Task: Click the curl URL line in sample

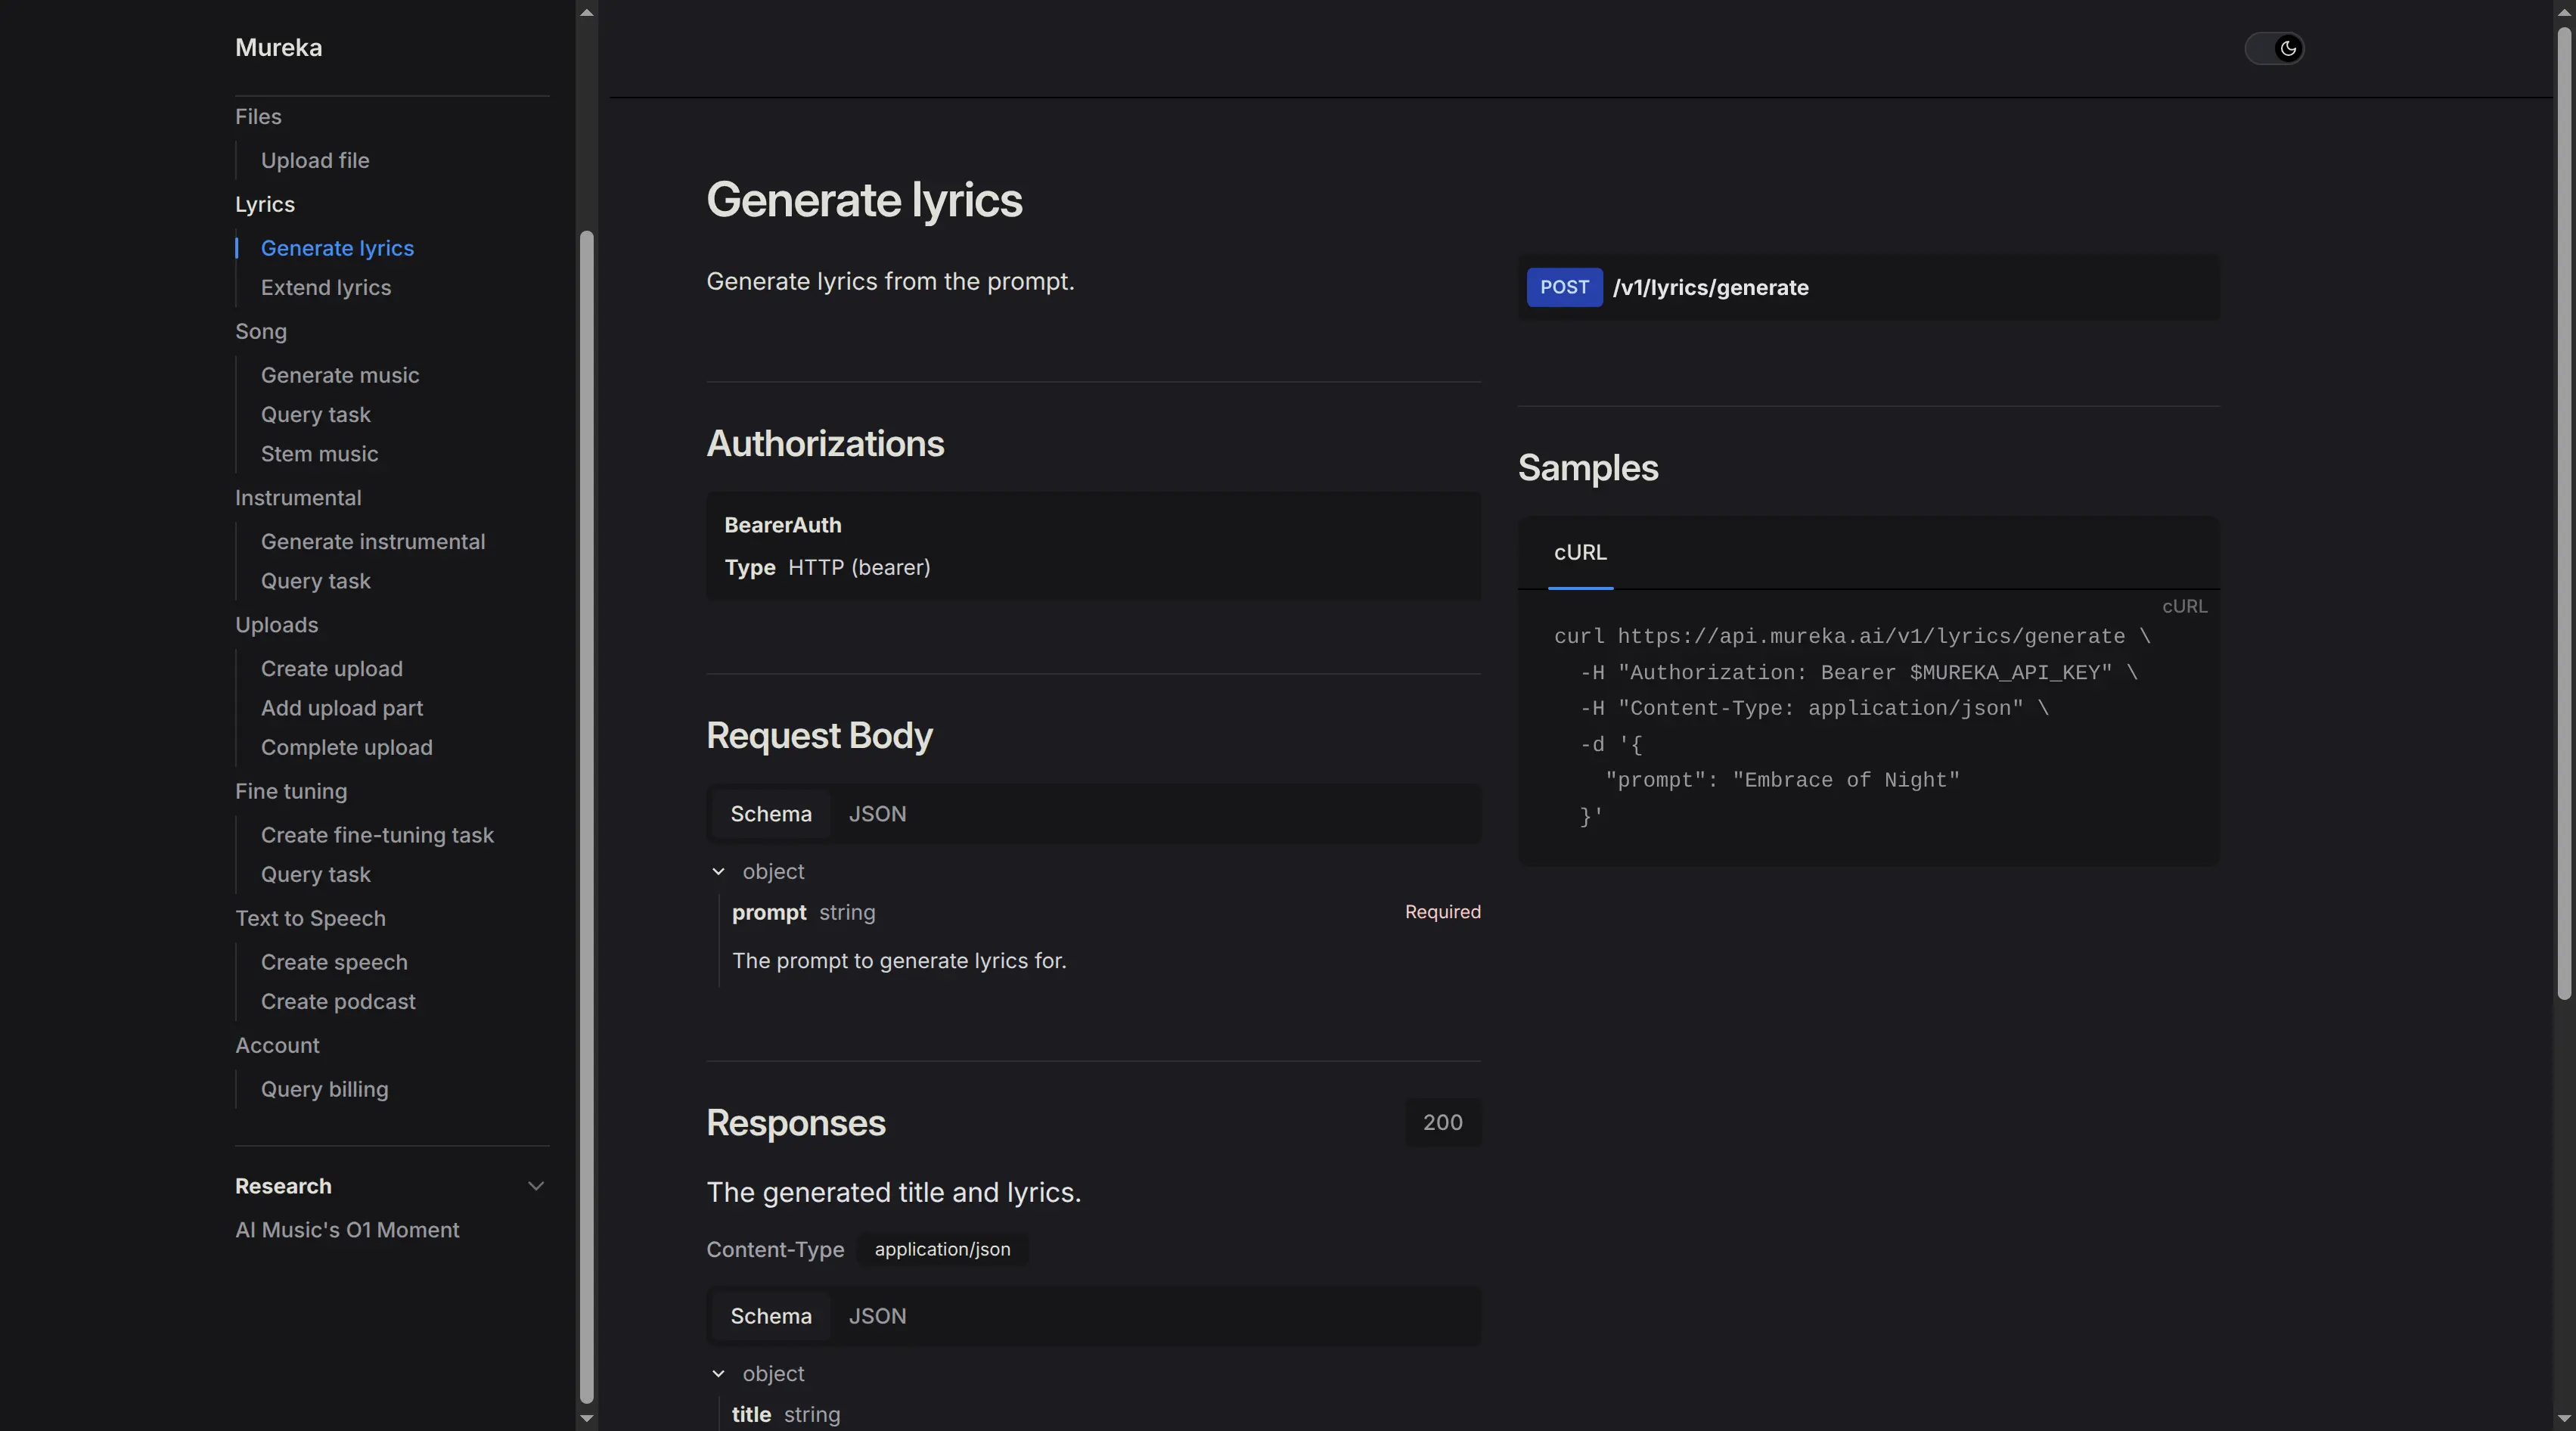Action: click(x=1852, y=637)
